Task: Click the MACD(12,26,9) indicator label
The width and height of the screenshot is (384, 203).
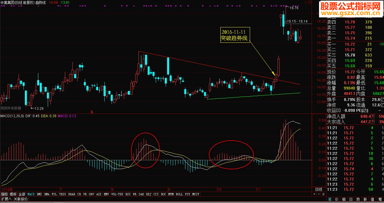Action: 12,116
